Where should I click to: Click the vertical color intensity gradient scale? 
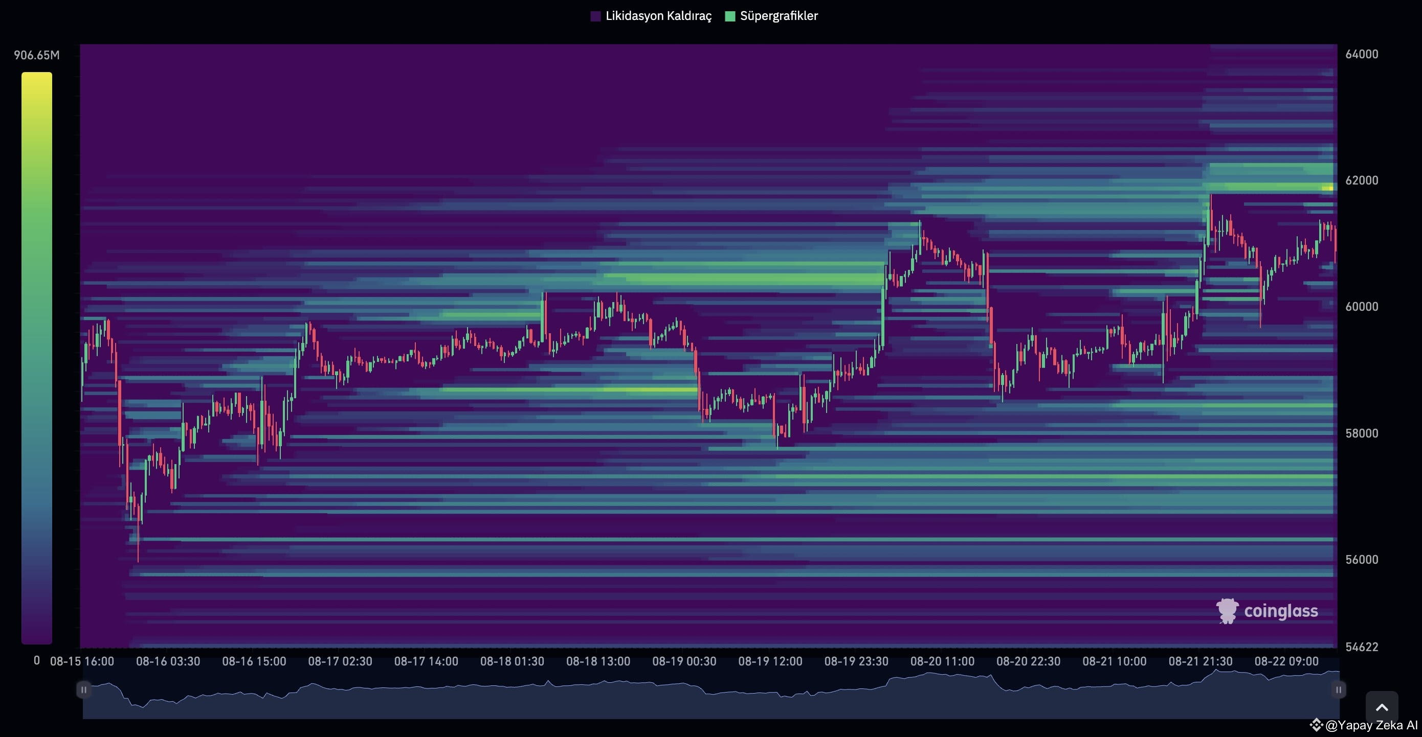click(37, 359)
